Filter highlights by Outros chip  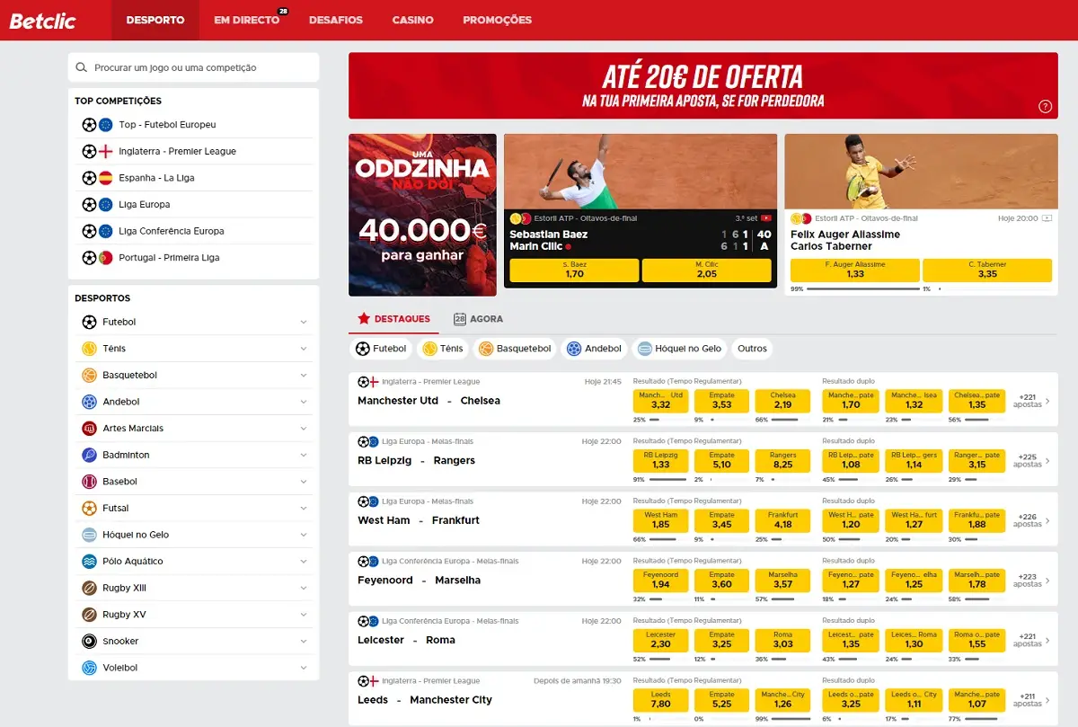[753, 349]
